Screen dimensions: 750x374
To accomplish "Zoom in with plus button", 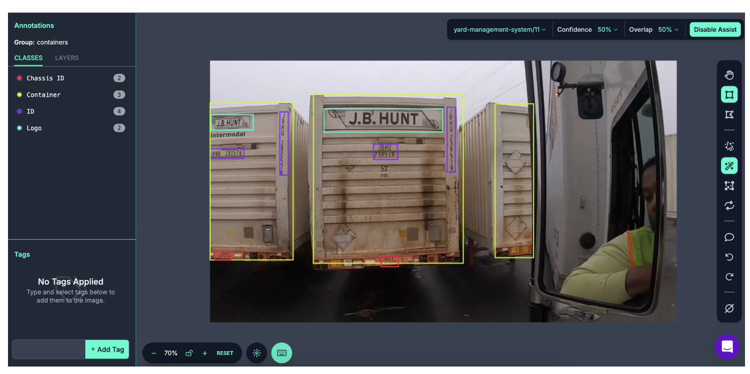I will (x=205, y=353).
